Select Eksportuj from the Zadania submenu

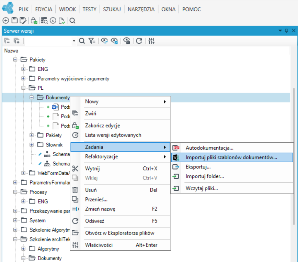pos(232,167)
